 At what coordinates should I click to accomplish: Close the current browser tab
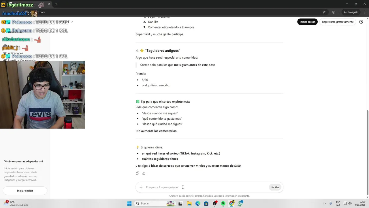(x=49, y=4)
